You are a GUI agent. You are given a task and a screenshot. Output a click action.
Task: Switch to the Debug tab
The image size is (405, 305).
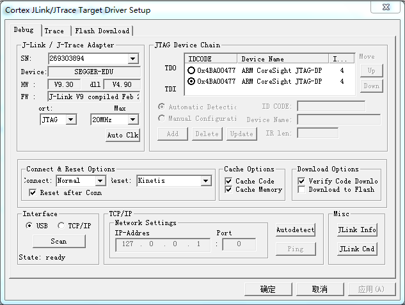[24, 30]
